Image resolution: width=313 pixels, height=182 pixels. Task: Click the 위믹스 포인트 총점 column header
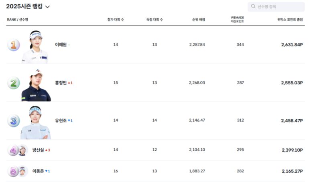click(x=290, y=20)
